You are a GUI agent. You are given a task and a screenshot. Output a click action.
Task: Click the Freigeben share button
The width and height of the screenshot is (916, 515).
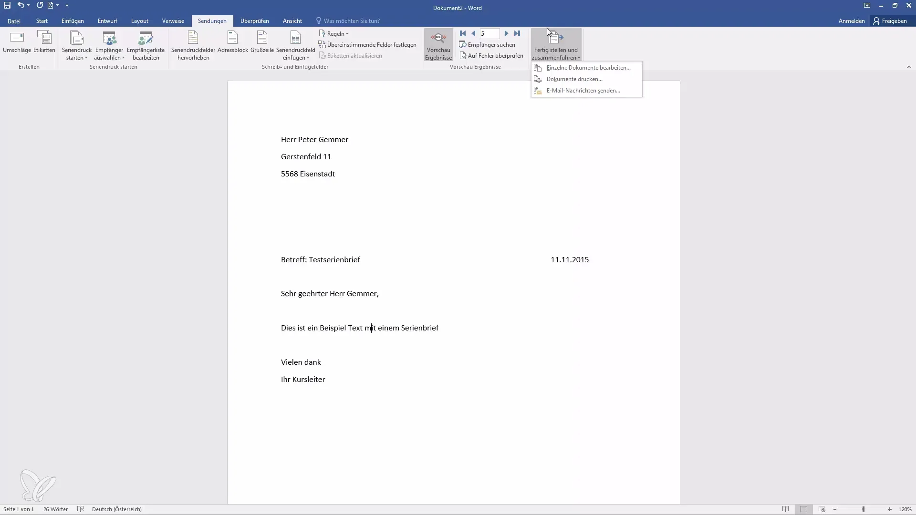(890, 21)
